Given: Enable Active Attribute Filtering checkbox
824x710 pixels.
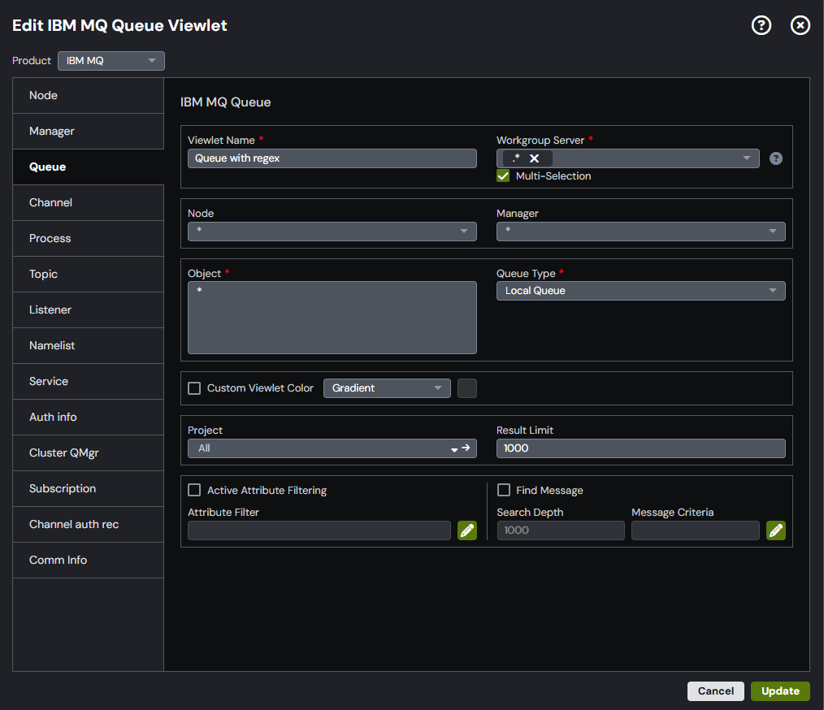Looking at the screenshot, I should click(x=194, y=490).
